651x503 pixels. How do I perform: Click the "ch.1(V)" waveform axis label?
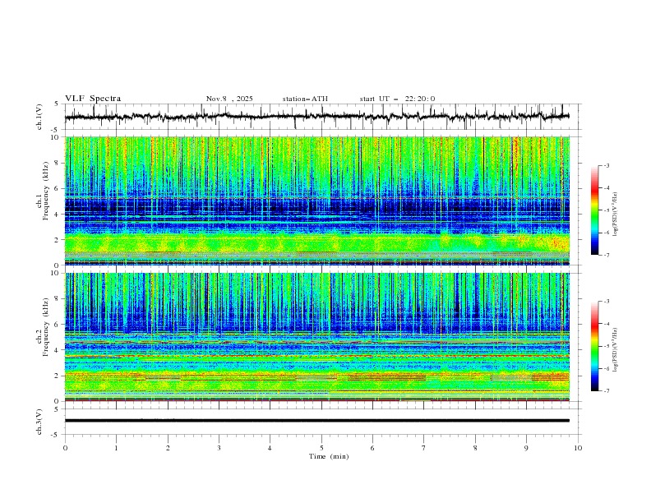(39, 117)
